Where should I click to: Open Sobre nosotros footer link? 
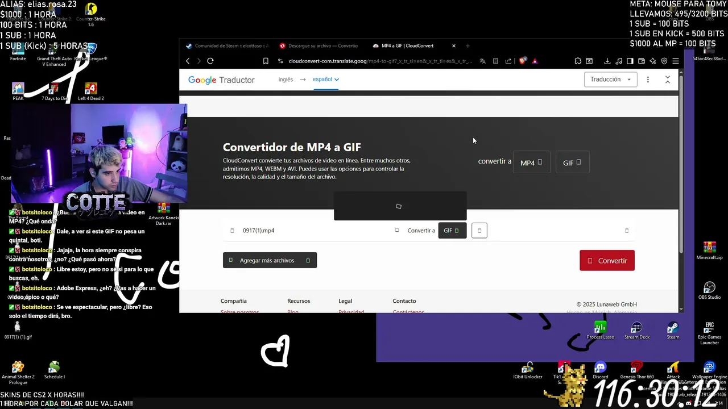click(239, 312)
